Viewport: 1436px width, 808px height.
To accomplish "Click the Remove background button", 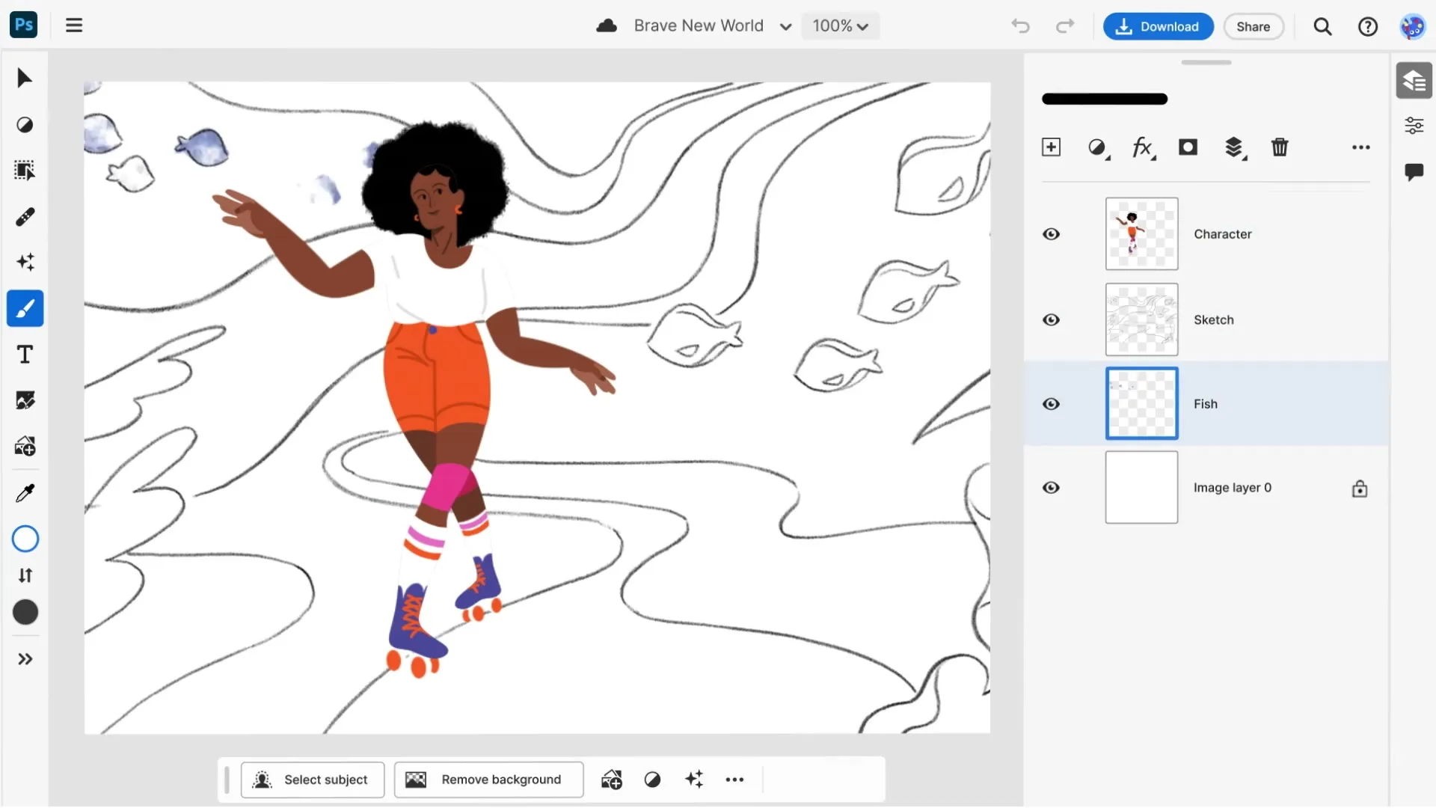I will [x=488, y=780].
